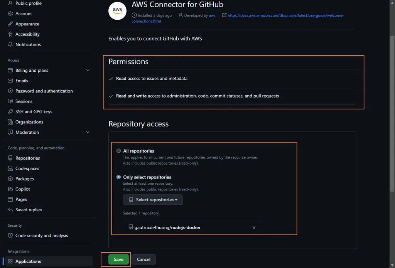Click the Copilot icon in sidebar
The height and width of the screenshot is (268, 395).
point(10,189)
